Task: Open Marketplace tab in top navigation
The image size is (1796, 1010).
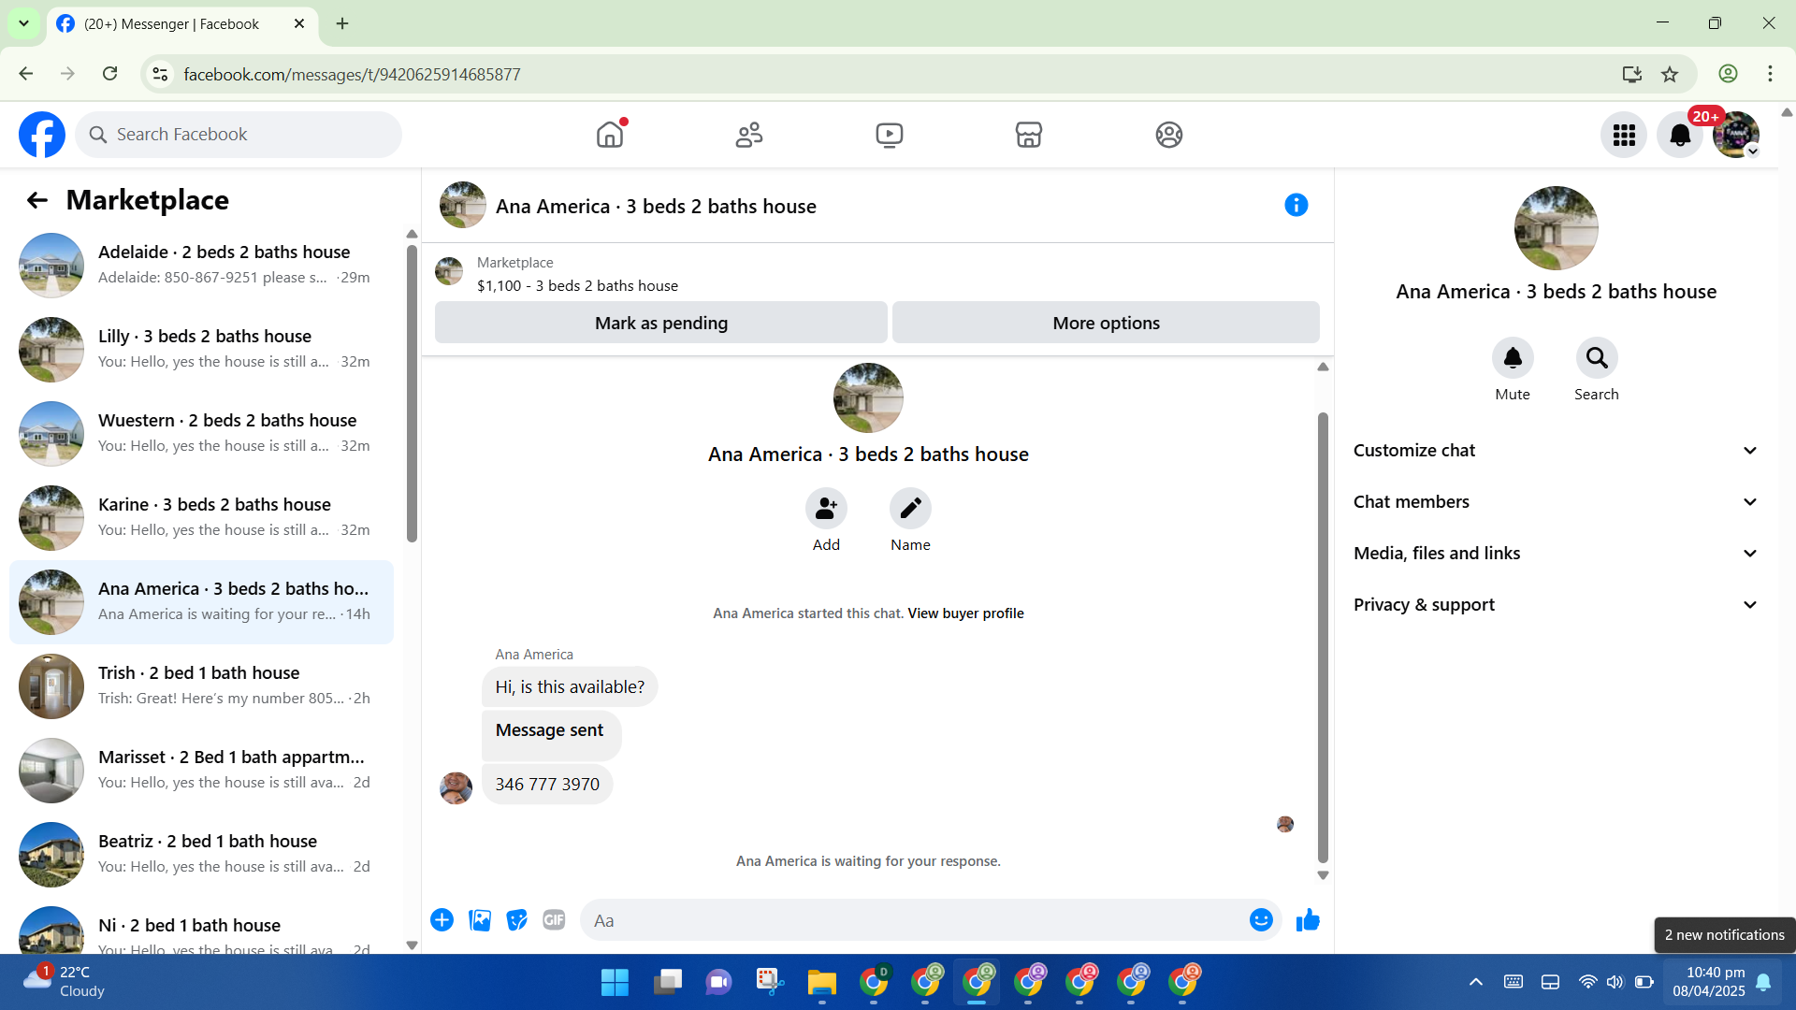Action: tap(1028, 135)
